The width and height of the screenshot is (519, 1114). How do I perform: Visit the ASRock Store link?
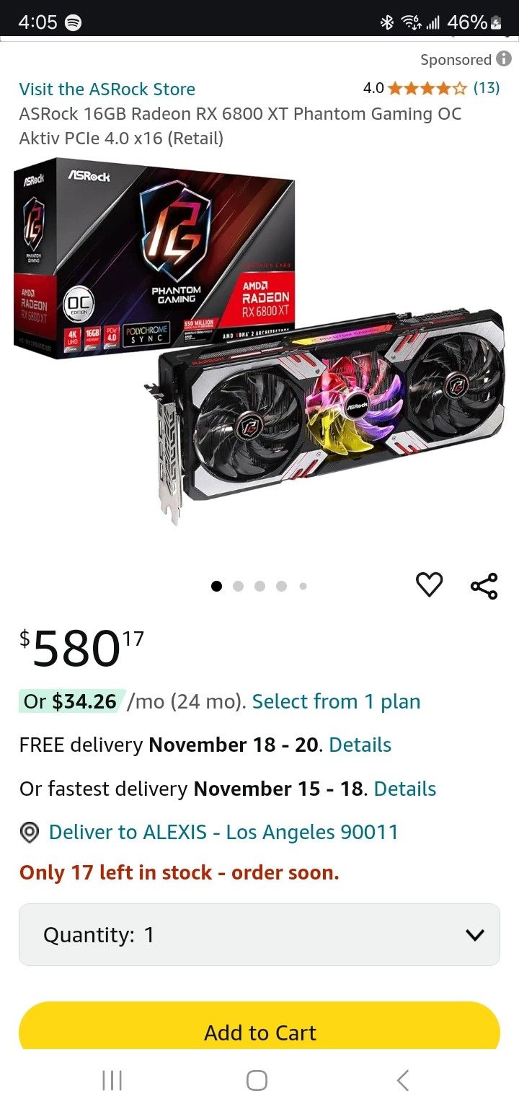(x=107, y=89)
